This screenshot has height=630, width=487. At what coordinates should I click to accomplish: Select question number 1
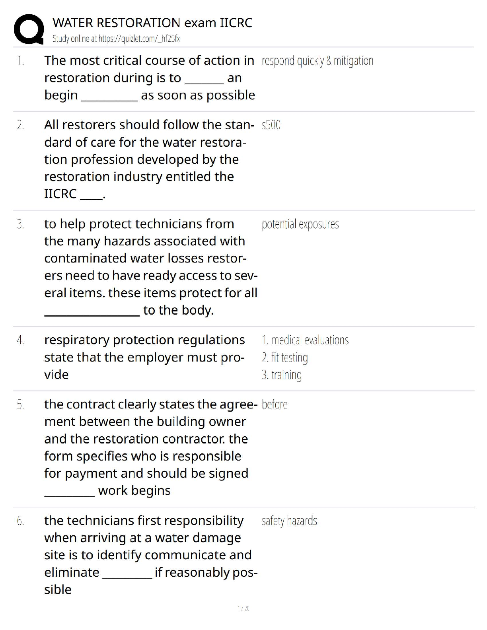(x=20, y=61)
